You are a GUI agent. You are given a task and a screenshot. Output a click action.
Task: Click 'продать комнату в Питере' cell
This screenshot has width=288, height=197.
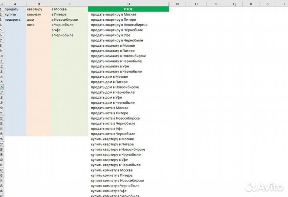click(128, 51)
